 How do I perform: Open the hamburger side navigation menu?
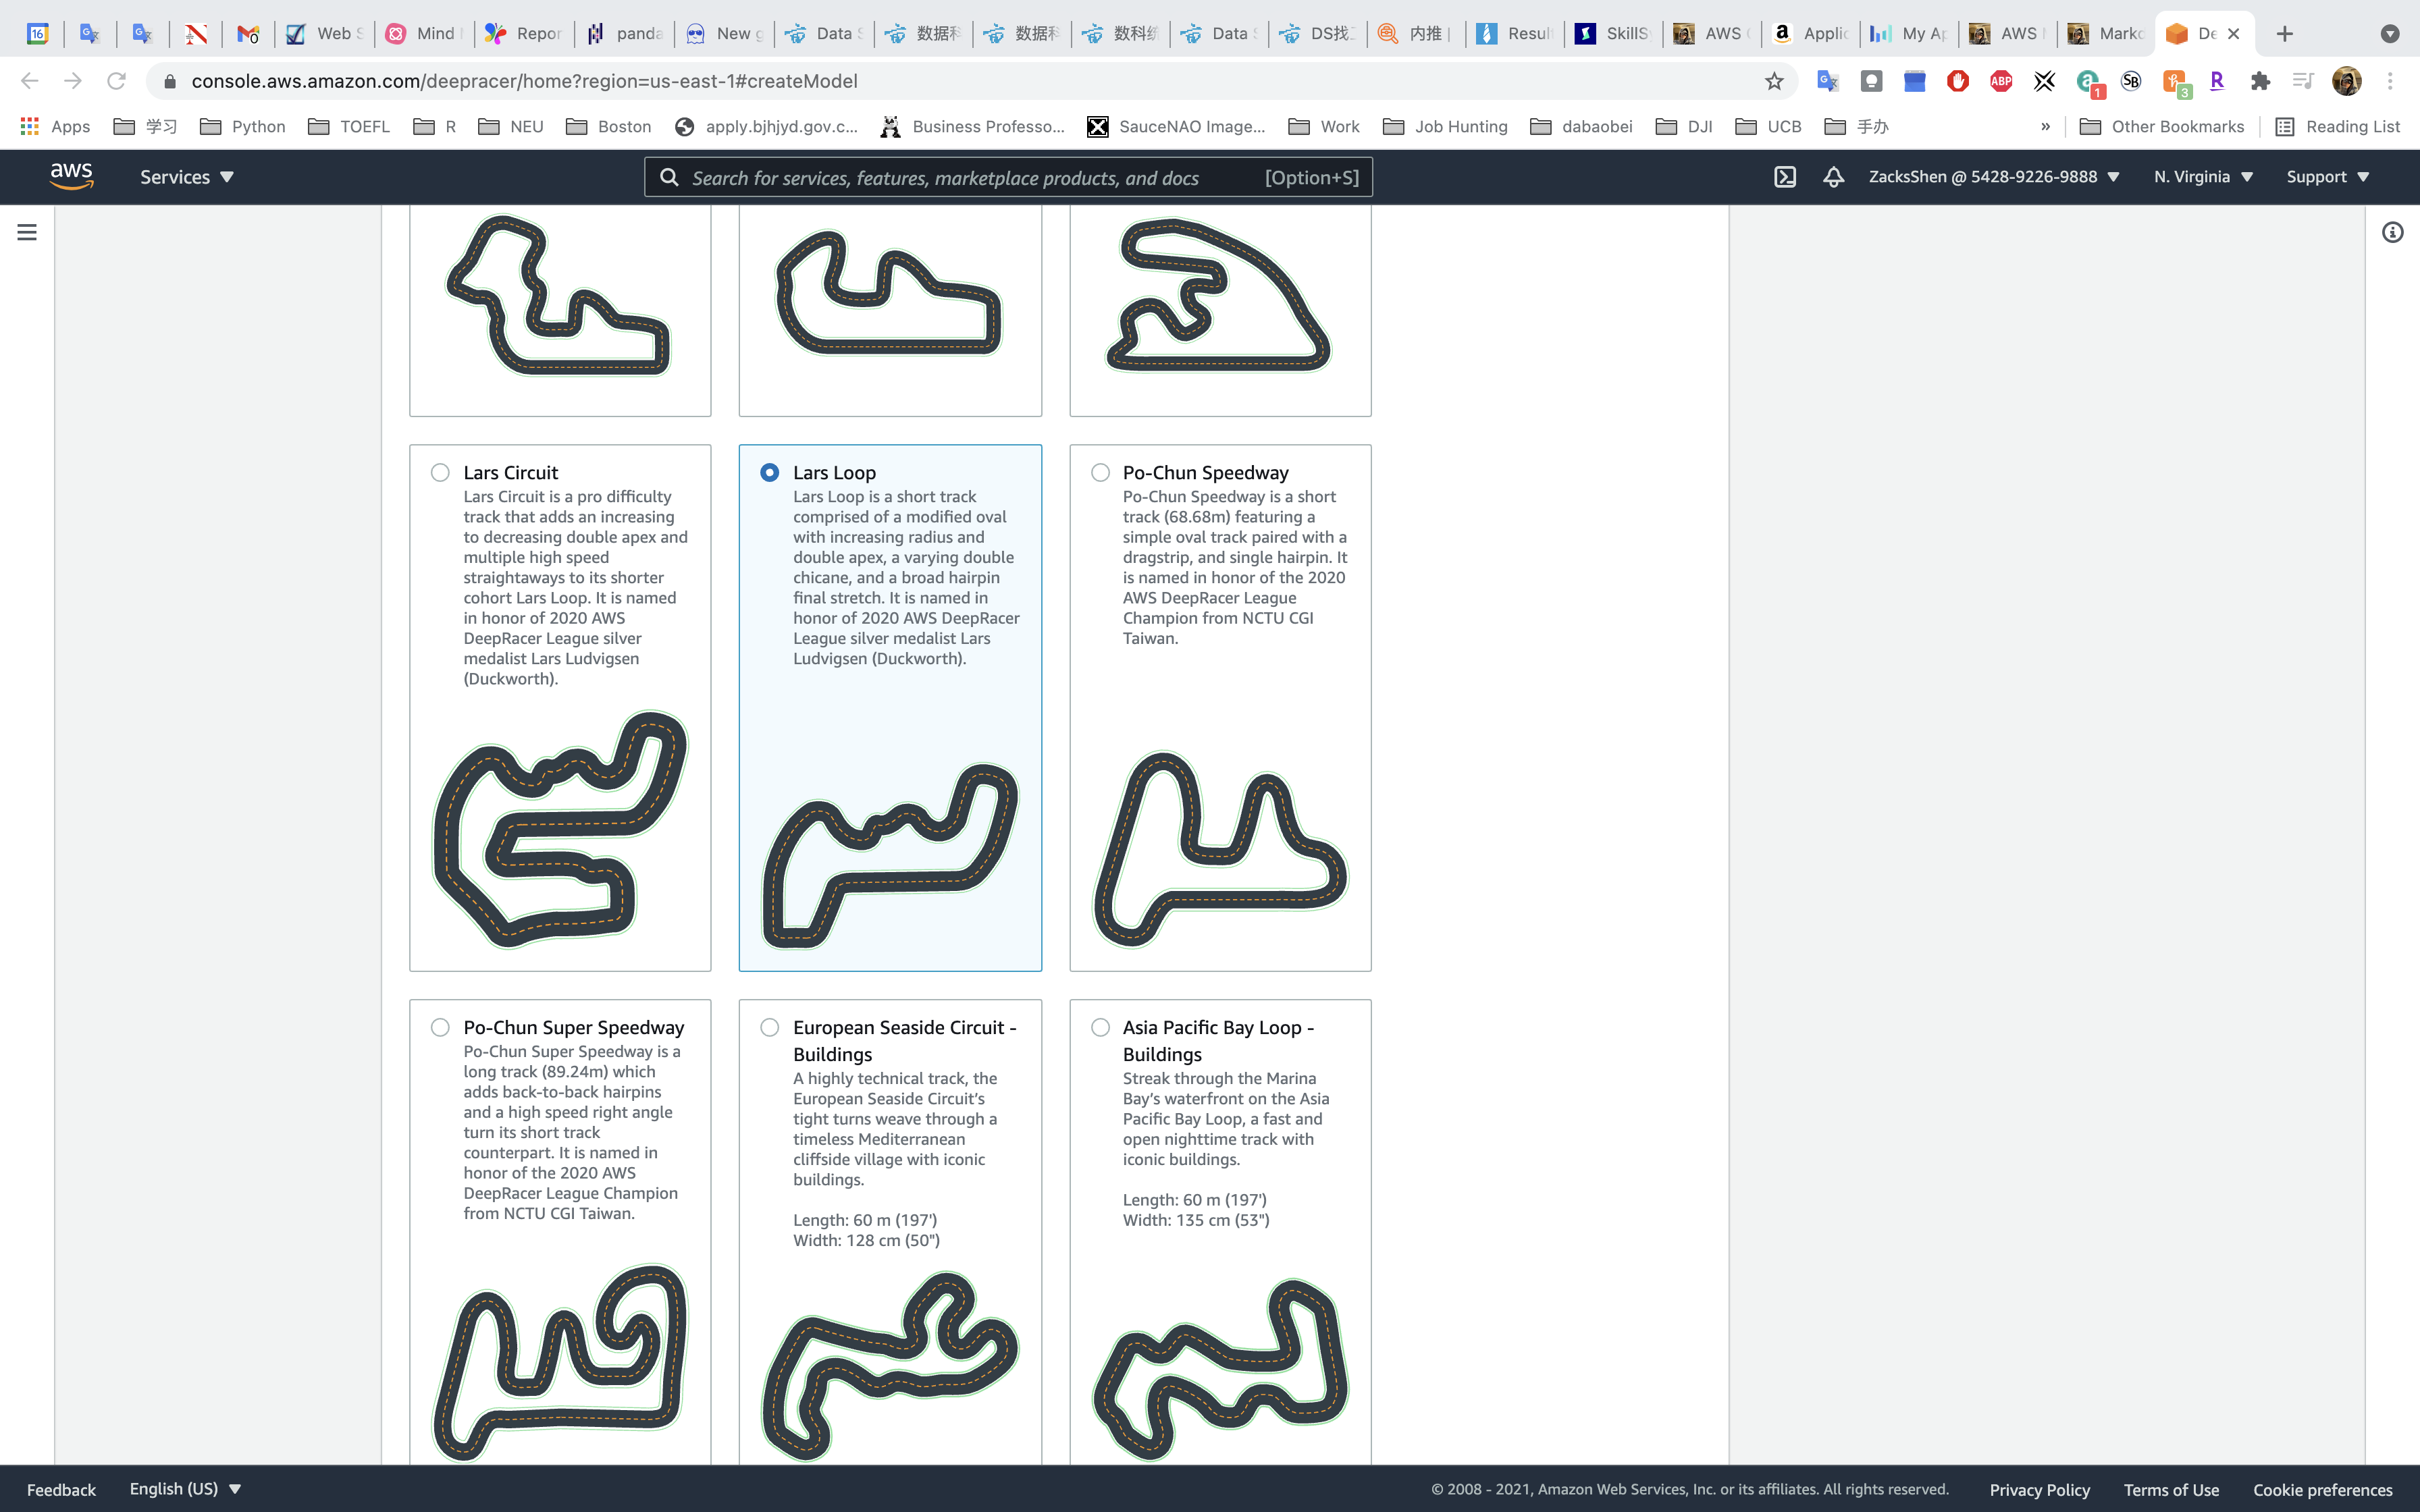click(x=27, y=232)
